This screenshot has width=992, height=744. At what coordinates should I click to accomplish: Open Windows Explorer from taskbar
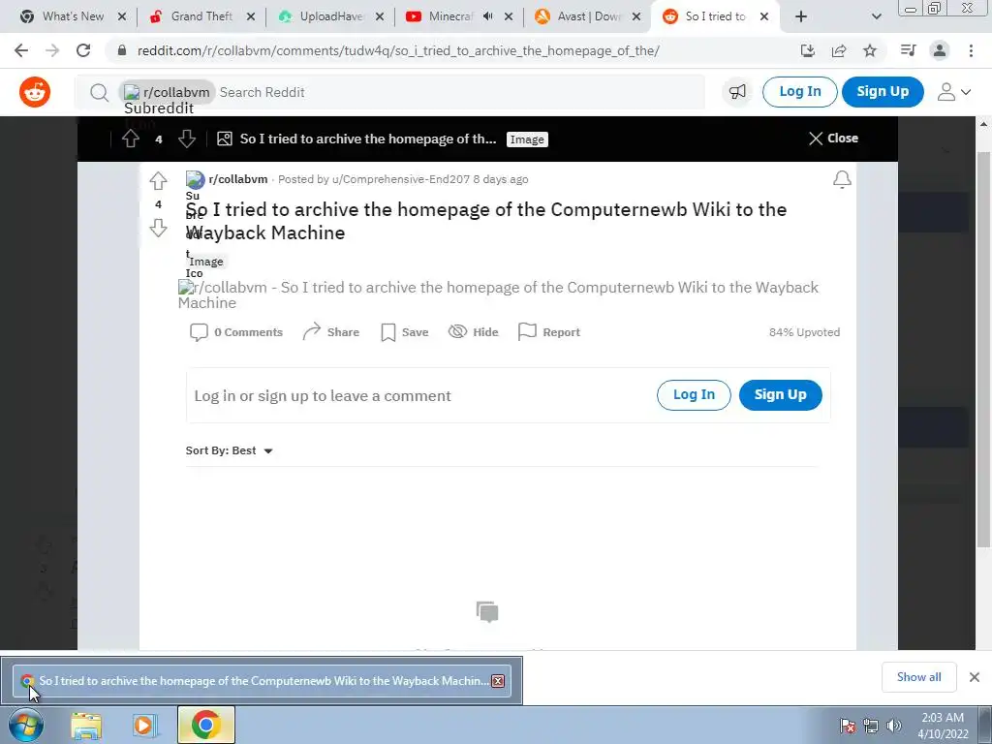[86, 725]
